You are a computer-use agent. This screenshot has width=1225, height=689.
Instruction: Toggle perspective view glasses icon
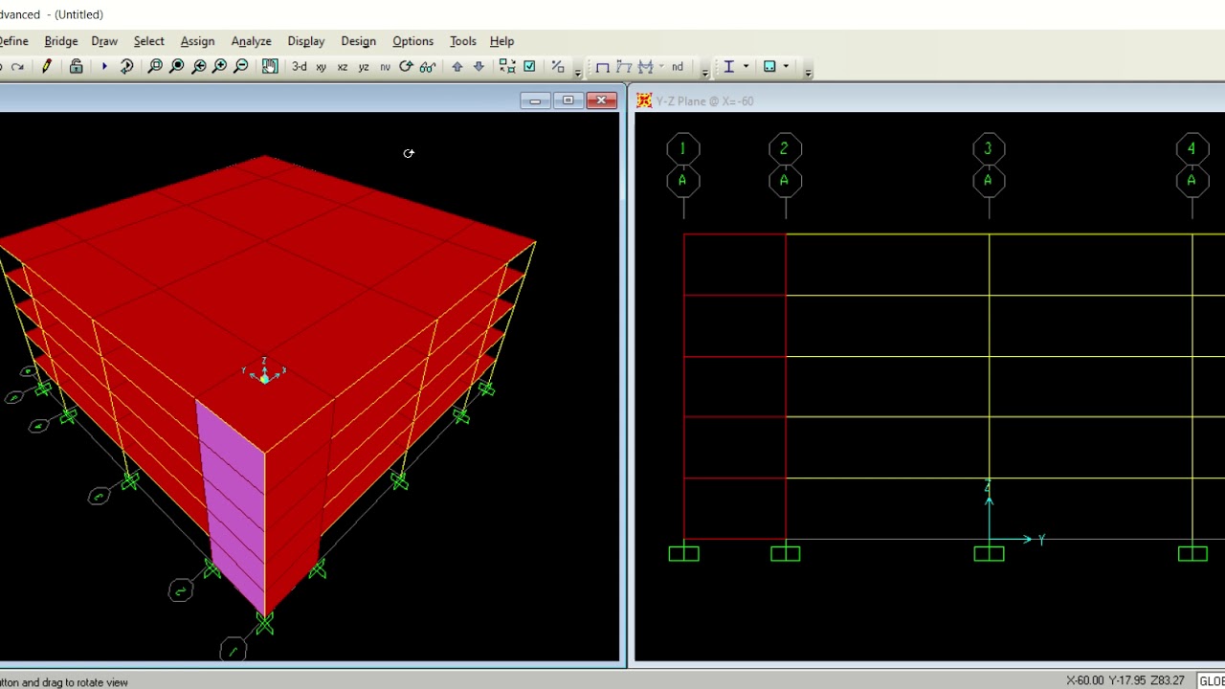pyautogui.click(x=428, y=66)
